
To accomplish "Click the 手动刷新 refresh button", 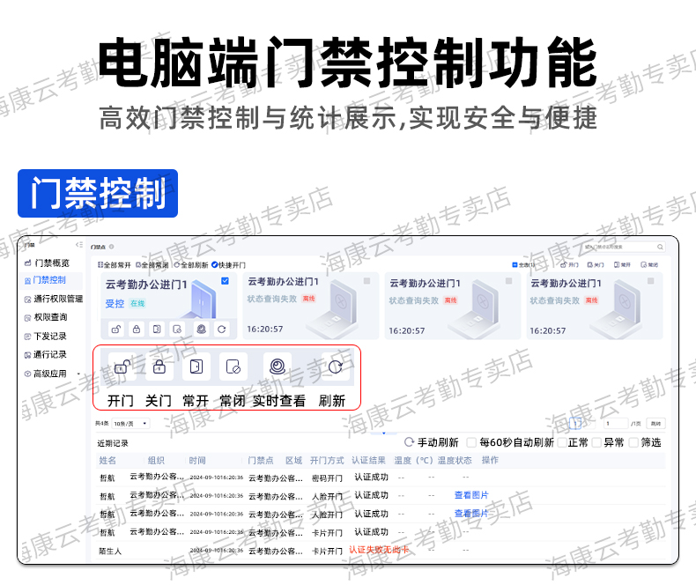I will [x=432, y=442].
